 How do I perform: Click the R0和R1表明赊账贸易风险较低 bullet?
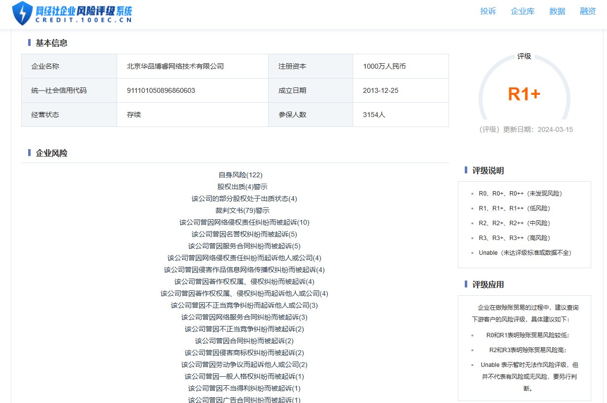pyautogui.click(x=527, y=335)
